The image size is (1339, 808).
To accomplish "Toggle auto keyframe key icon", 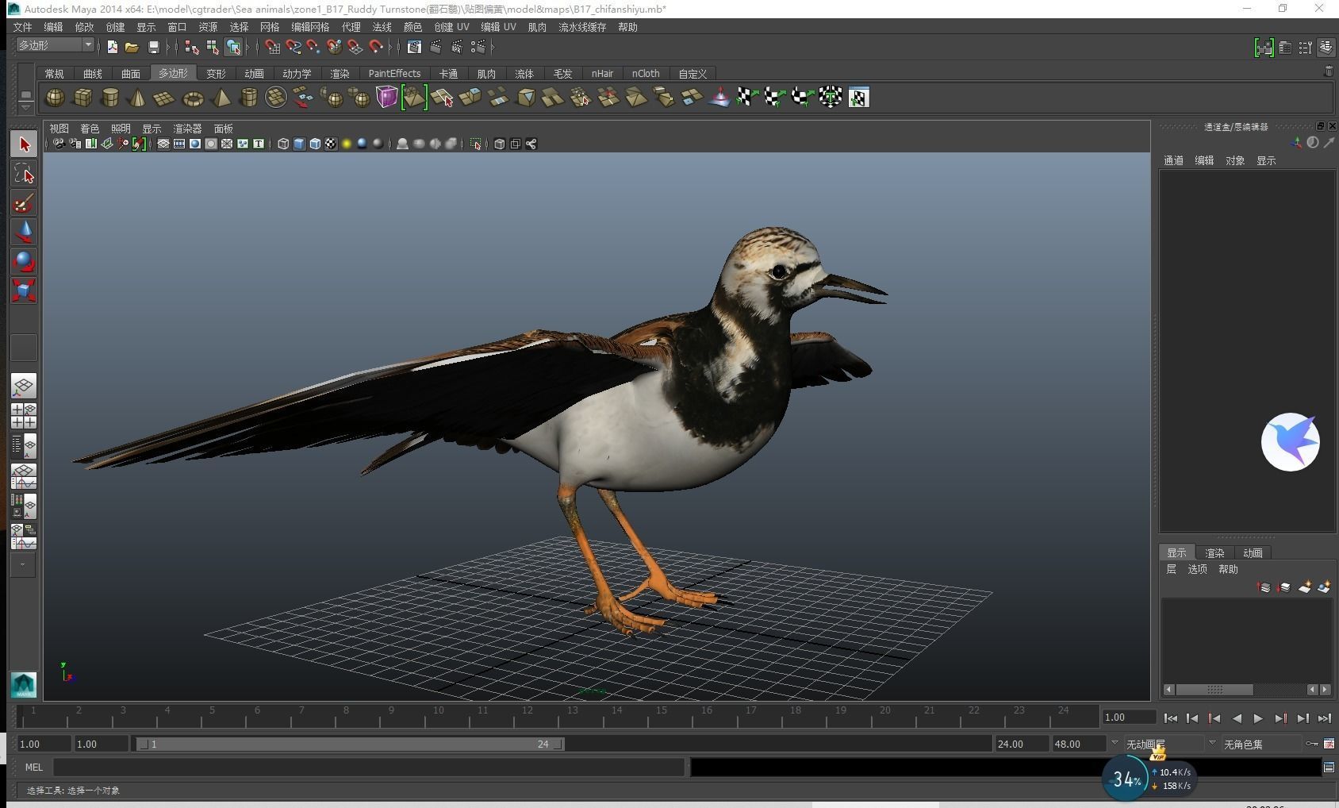I will coord(1312,744).
